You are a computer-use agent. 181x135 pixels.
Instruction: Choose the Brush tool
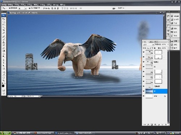click(4, 39)
